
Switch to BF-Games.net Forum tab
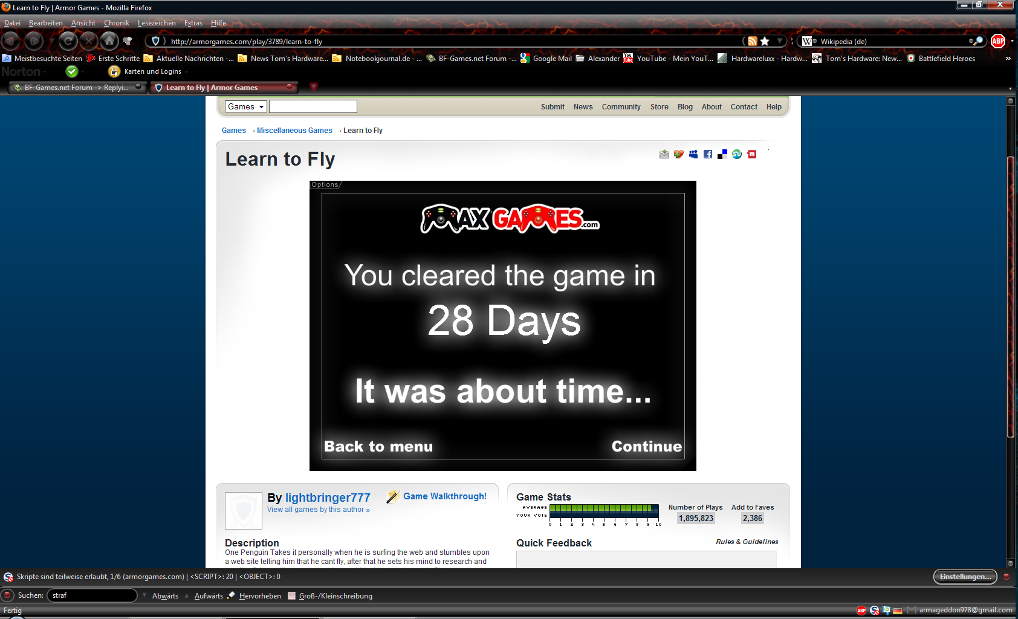tap(77, 88)
